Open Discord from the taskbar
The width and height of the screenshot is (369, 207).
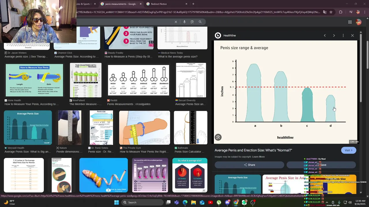pyautogui.click(x=227, y=202)
